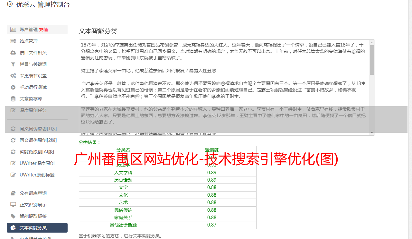Open UWriter深度原创 page
Viewport: 412px width, 239px height.
tap(37, 163)
